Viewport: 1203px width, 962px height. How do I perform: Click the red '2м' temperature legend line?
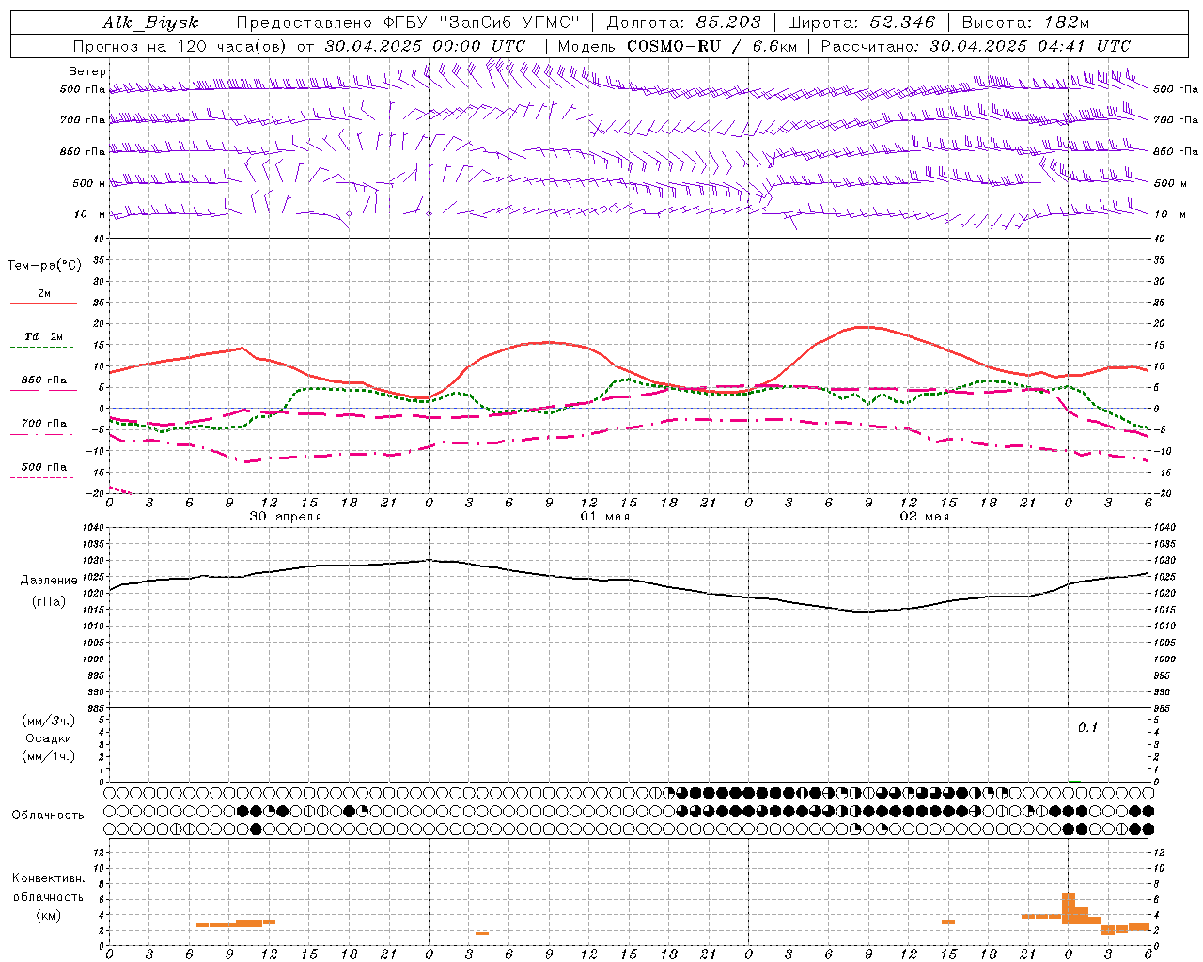click(x=43, y=303)
